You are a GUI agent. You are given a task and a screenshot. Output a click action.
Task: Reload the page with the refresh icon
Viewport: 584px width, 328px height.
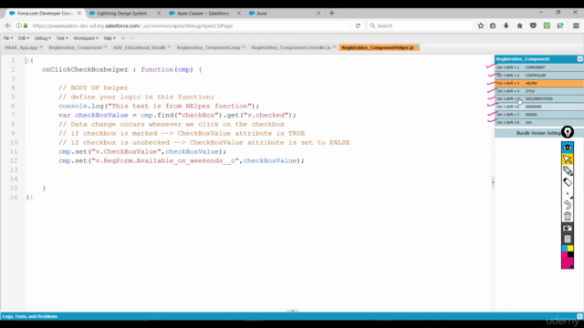[358, 26]
